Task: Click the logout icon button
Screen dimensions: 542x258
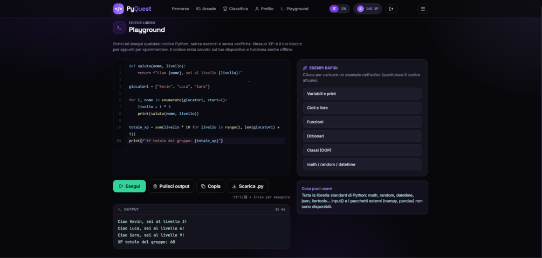Action: click(x=392, y=9)
